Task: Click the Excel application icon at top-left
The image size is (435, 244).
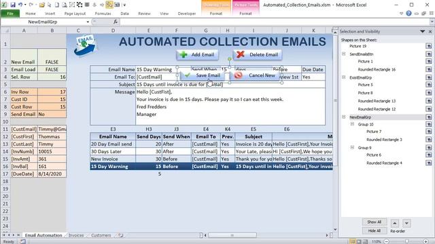Action: coord(4,5)
